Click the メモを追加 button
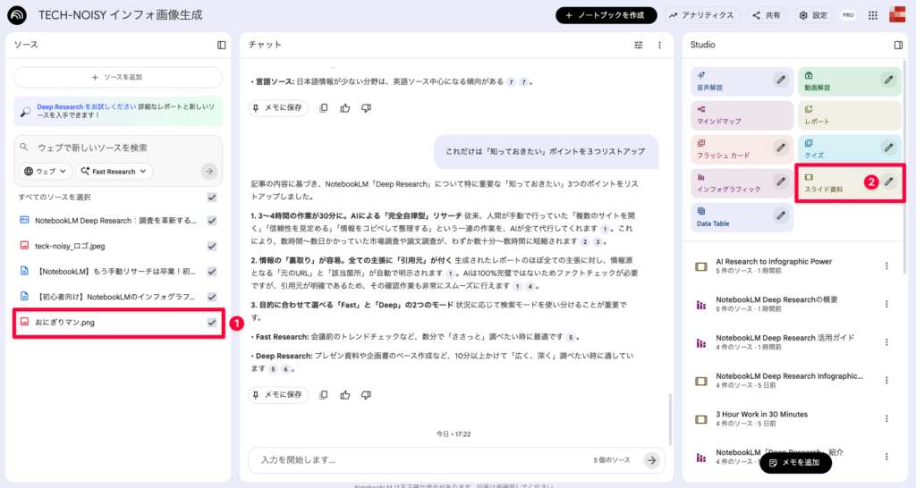 click(x=795, y=462)
